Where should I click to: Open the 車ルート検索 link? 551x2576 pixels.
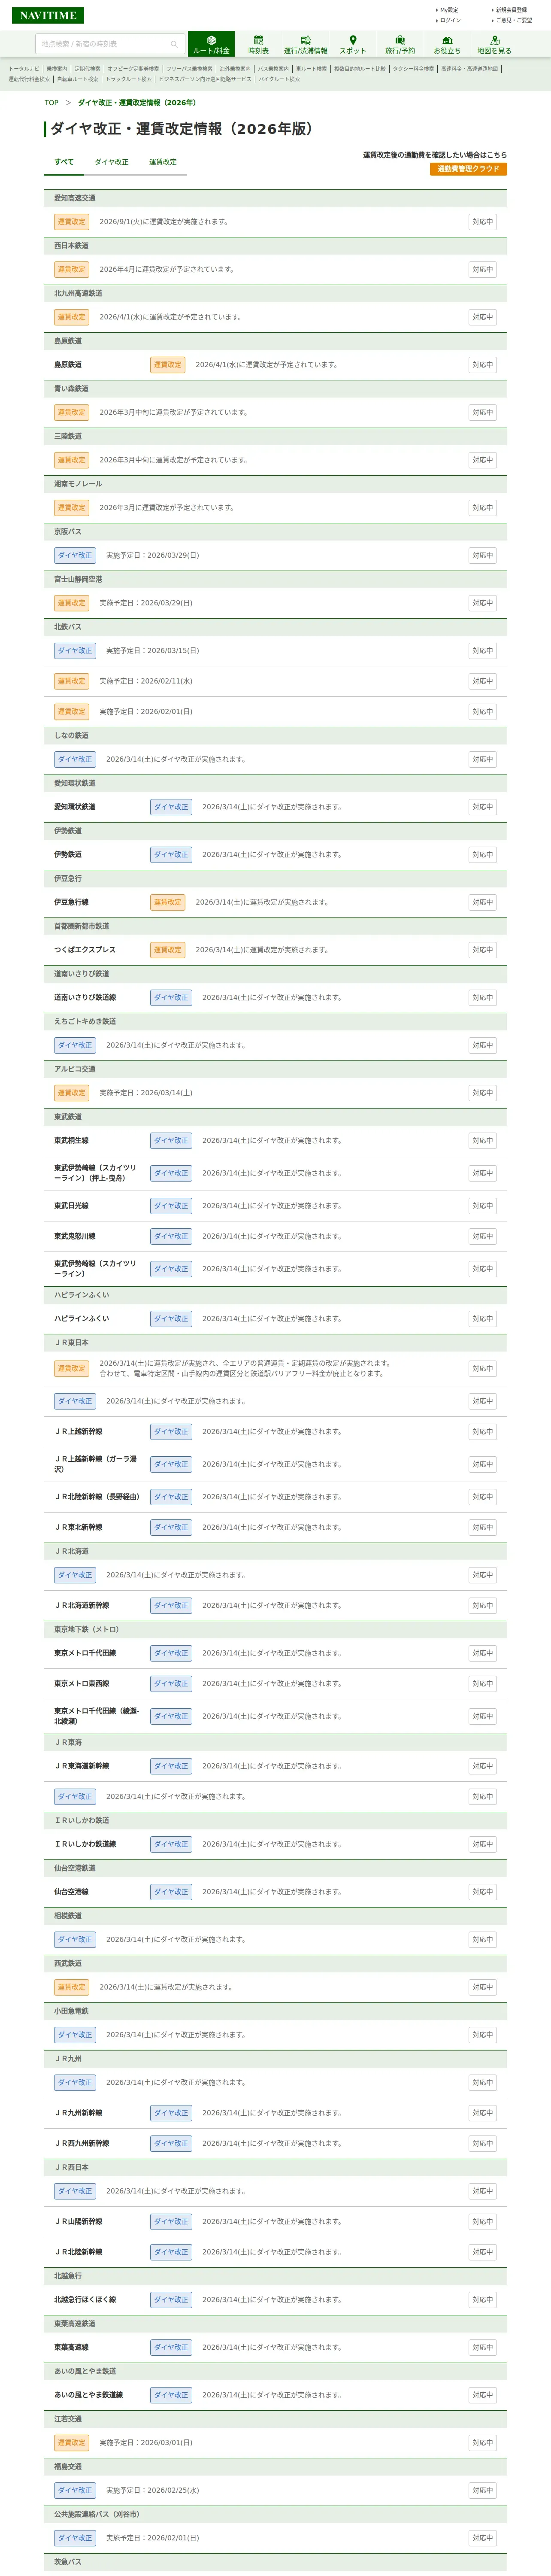(x=311, y=69)
